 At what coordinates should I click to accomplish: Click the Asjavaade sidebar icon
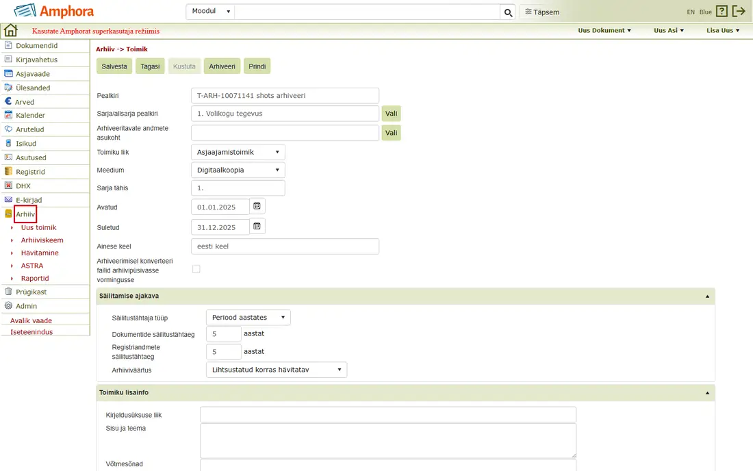pyautogui.click(x=8, y=73)
